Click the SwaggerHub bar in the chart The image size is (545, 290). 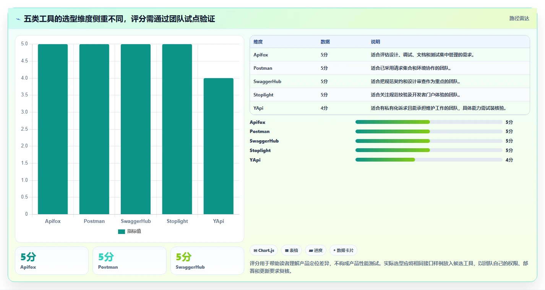tap(136, 129)
